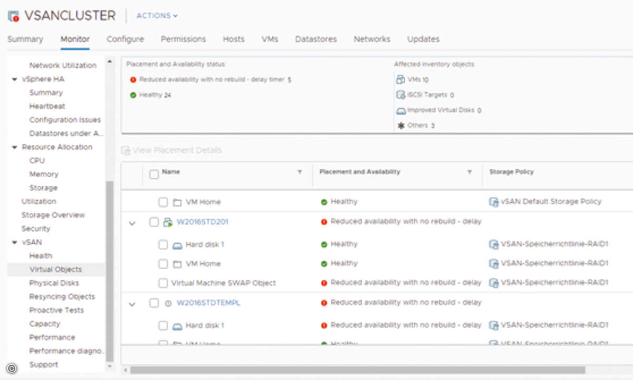633x380 pixels.
Task: Select the W2016STDTEMPL checkbox
Action: pos(154,303)
